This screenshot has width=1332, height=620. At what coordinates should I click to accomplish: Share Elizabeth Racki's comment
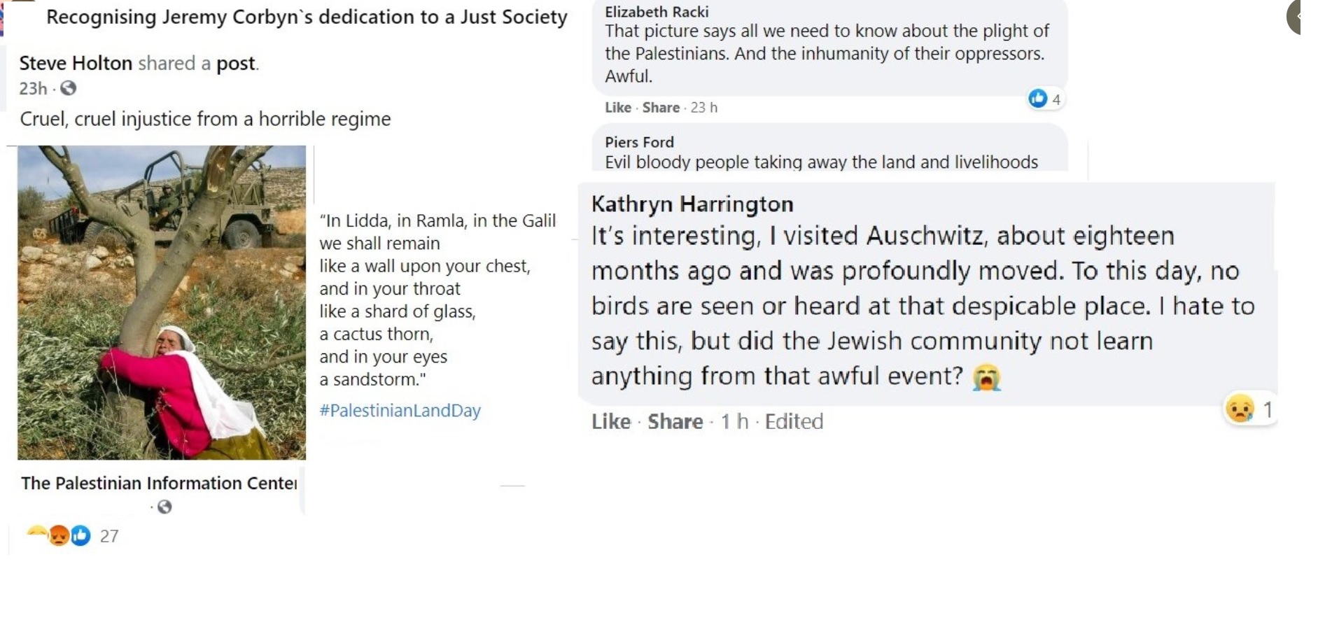[661, 108]
